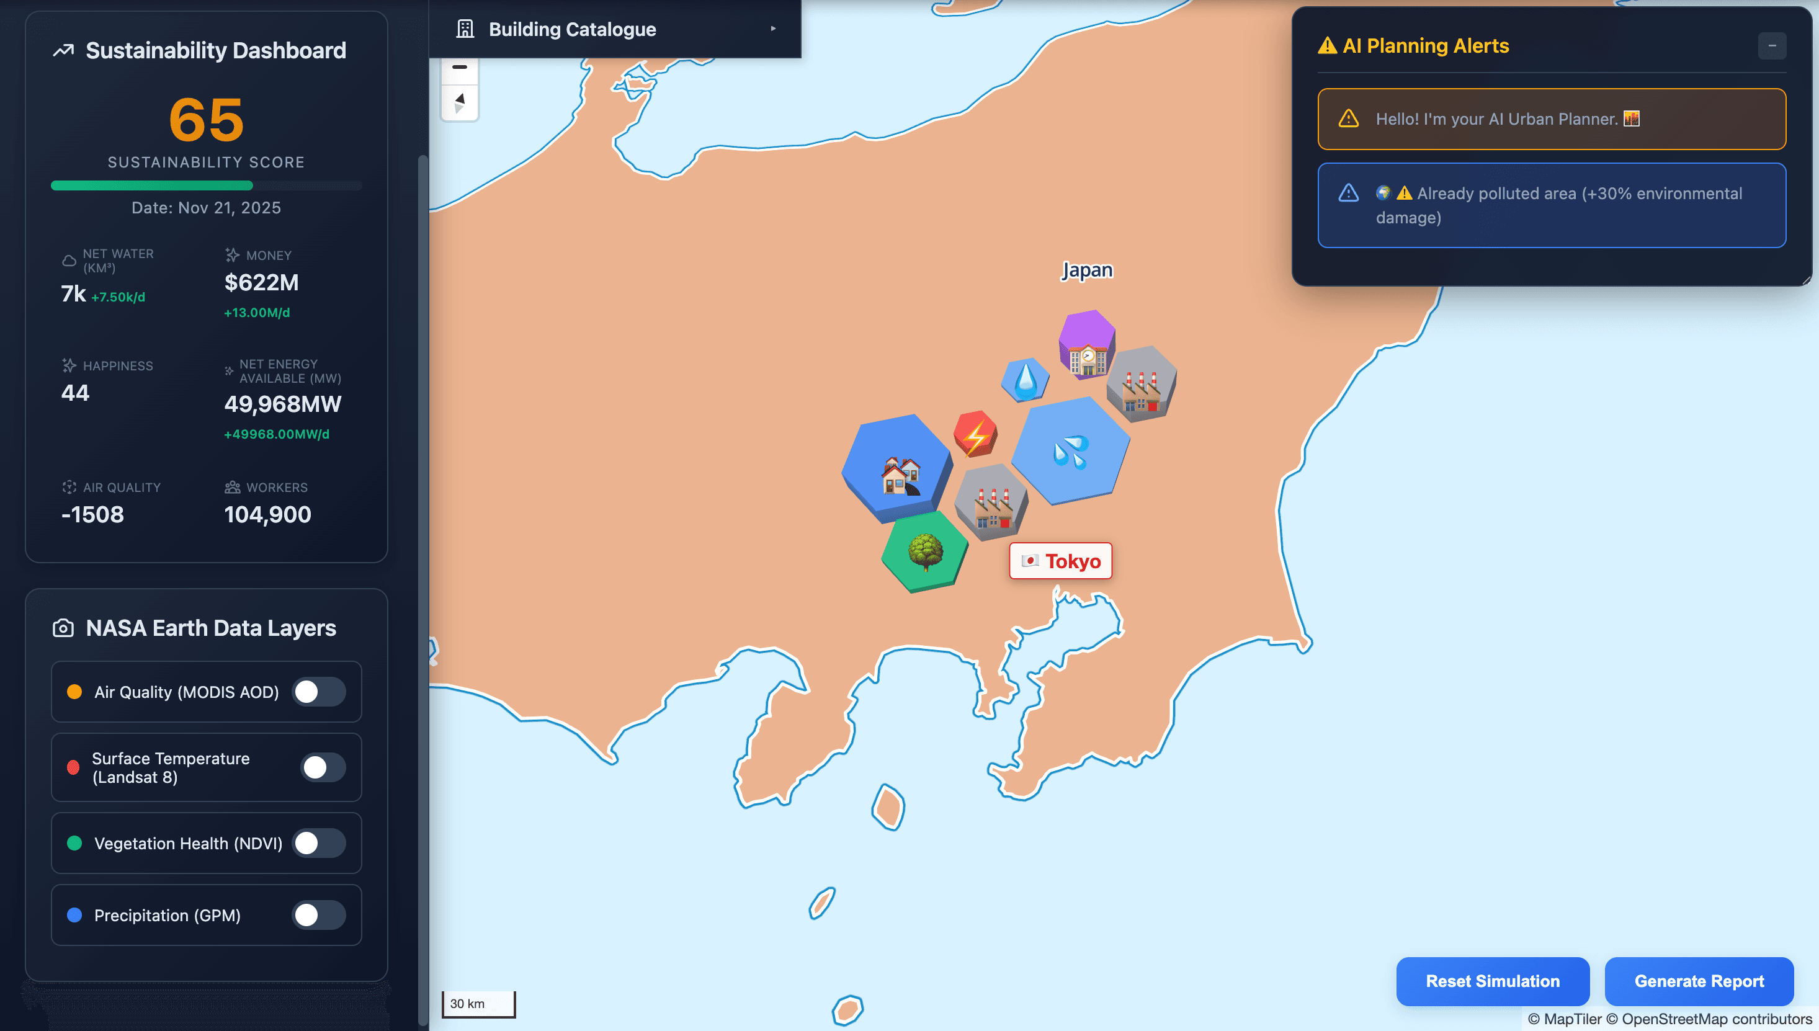Viewport: 1819px width, 1031px height.
Task: Turn on Vegetation Health (NDVI) layer
Action: pos(319,842)
